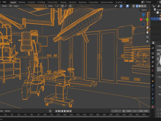Open the View Layer properties tab
161x121 pixels.
point(153,62)
